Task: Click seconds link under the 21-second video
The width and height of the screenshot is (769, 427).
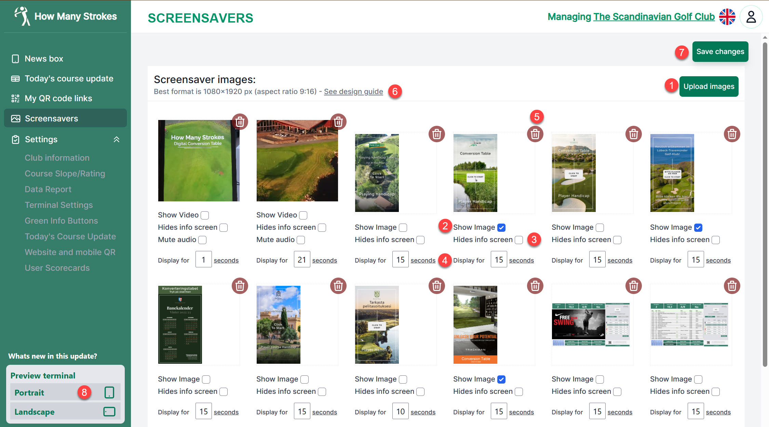Action: [x=325, y=261]
